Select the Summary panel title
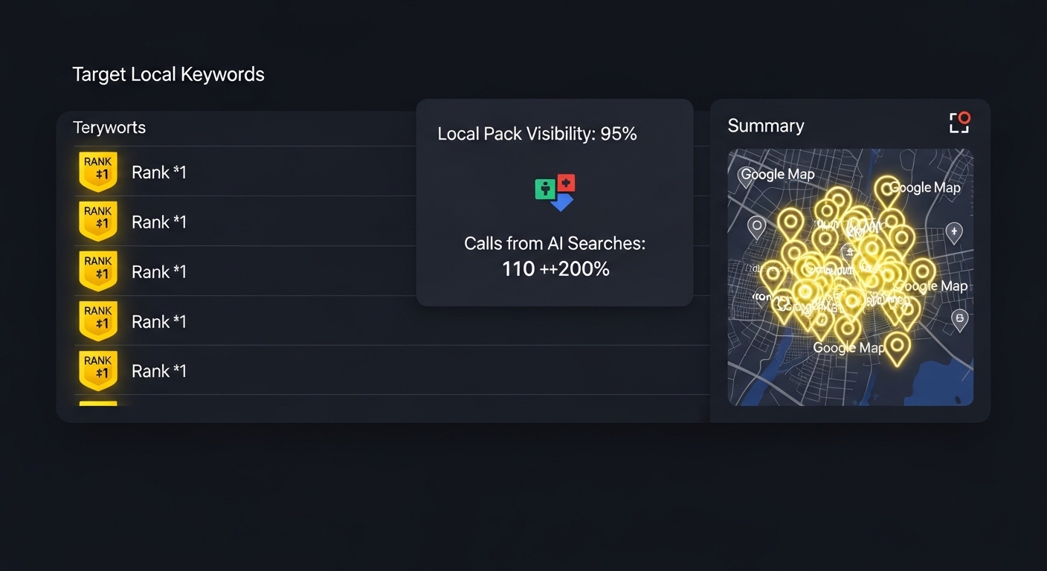The width and height of the screenshot is (1047, 571). click(x=765, y=126)
